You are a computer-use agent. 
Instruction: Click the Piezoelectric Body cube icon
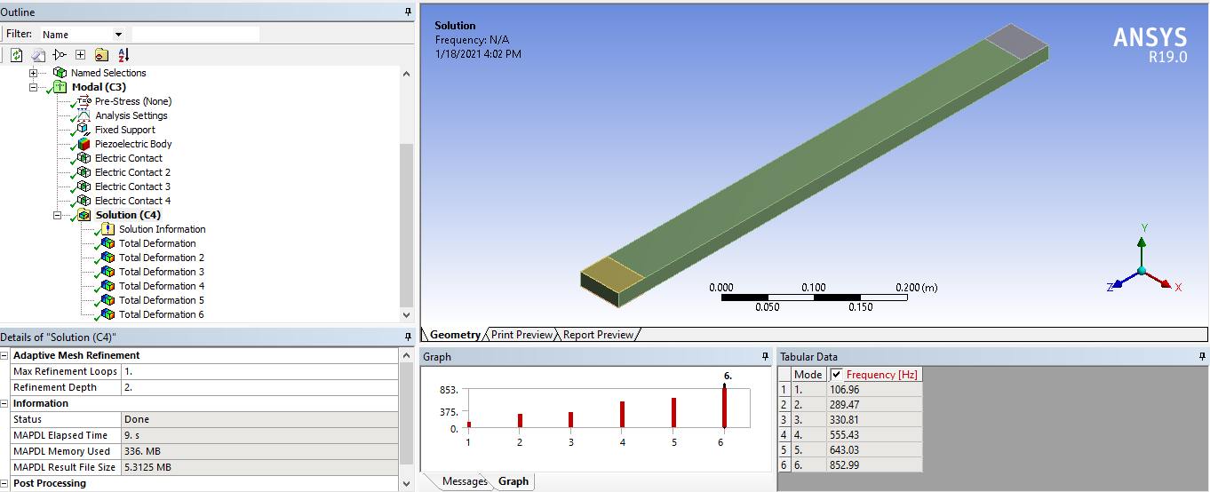tap(84, 144)
